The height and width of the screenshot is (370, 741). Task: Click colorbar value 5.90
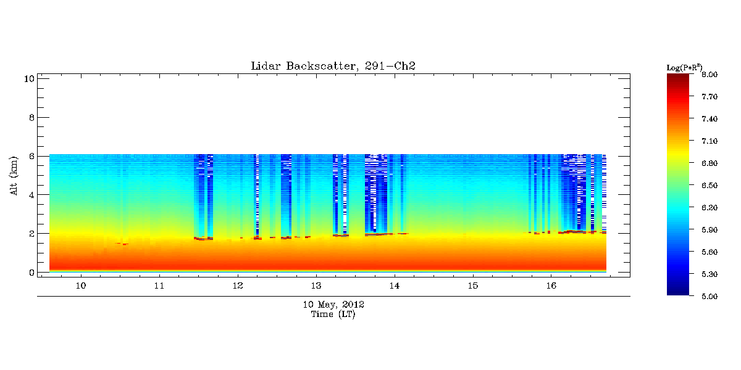pos(710,230)
